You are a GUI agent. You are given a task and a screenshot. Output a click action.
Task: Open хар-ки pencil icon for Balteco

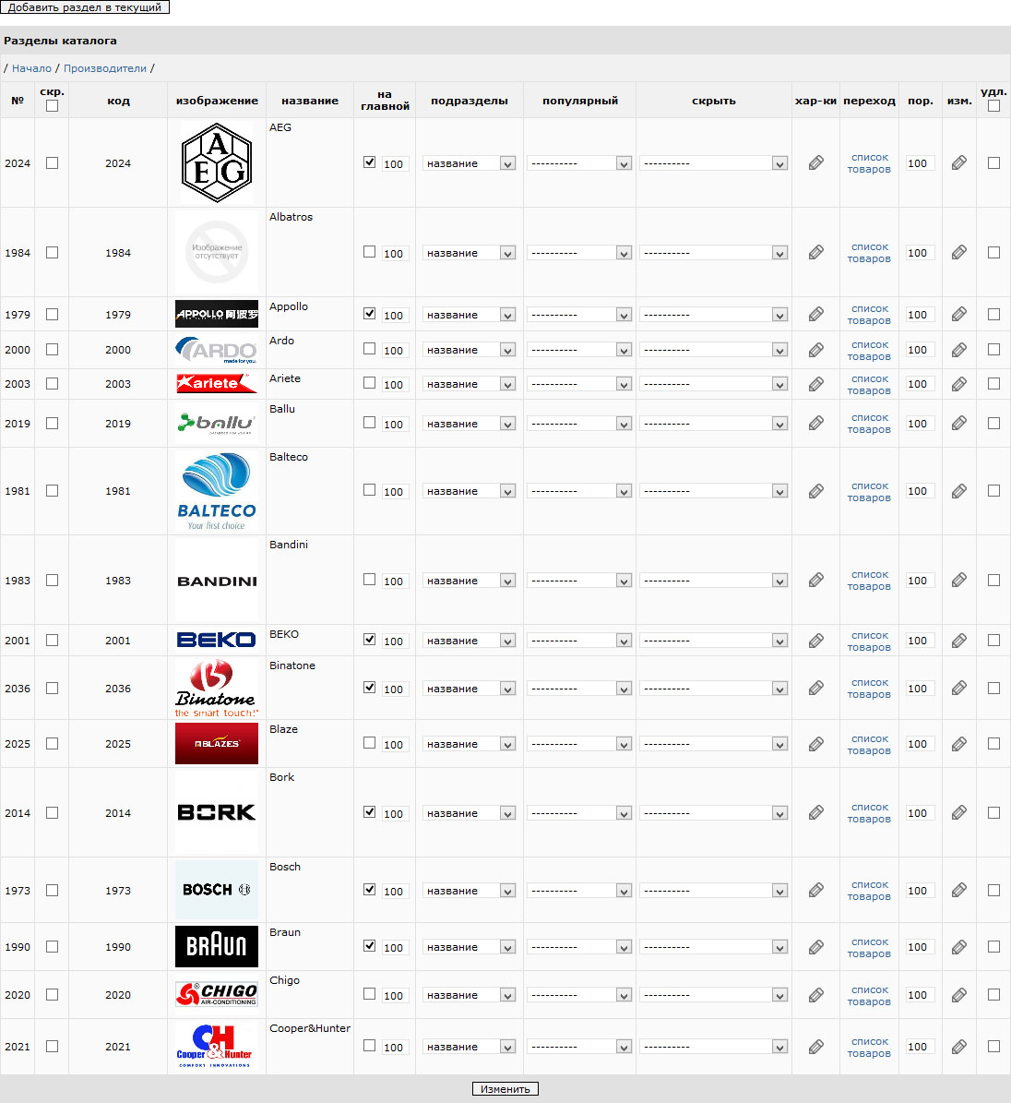pos(815,491)
